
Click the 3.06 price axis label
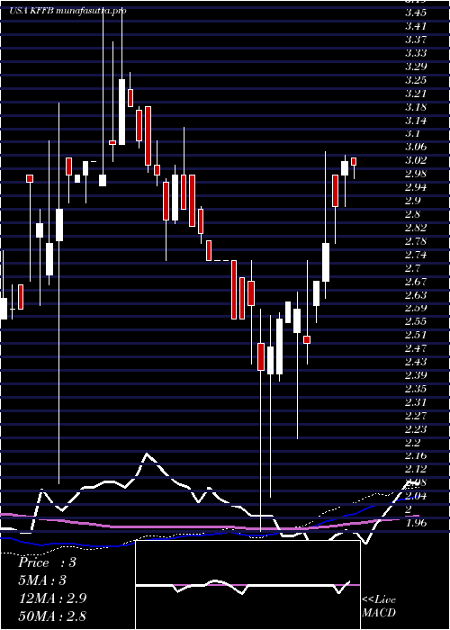point(416,147)
